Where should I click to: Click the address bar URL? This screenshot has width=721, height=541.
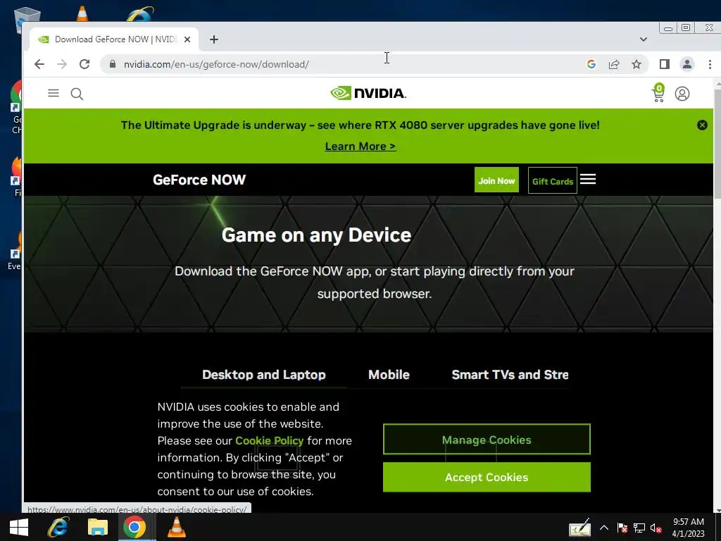[x=216, y=64]
